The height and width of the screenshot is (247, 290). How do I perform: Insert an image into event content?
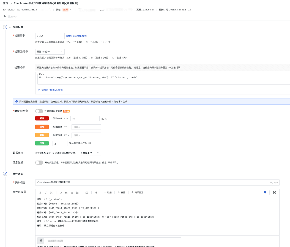coord(87,193)
